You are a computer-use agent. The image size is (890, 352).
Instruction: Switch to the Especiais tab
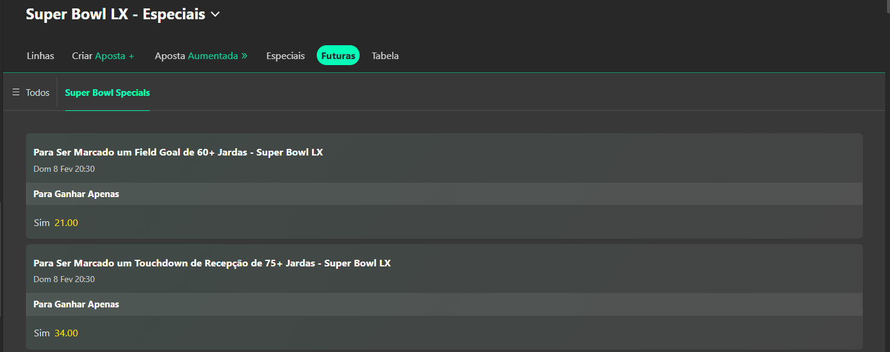coord(285,55)
